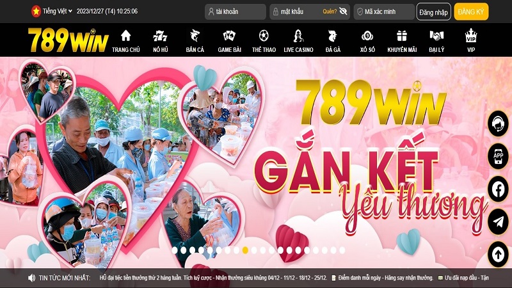
Task: Click the 789WIN logo in header
Action: click(68, 40)
